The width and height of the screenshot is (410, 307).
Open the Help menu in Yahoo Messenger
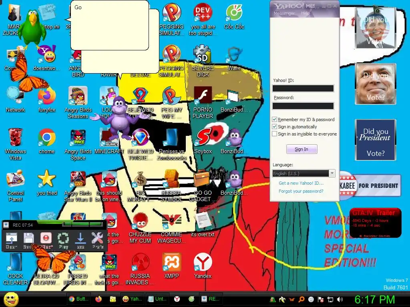[x=305, y=13]
